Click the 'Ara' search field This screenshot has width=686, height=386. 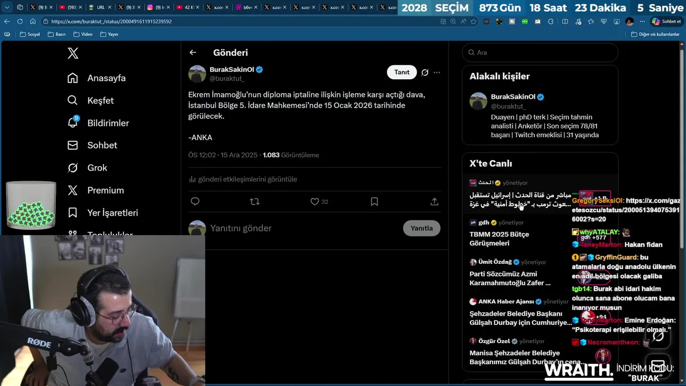coord(540,53)
